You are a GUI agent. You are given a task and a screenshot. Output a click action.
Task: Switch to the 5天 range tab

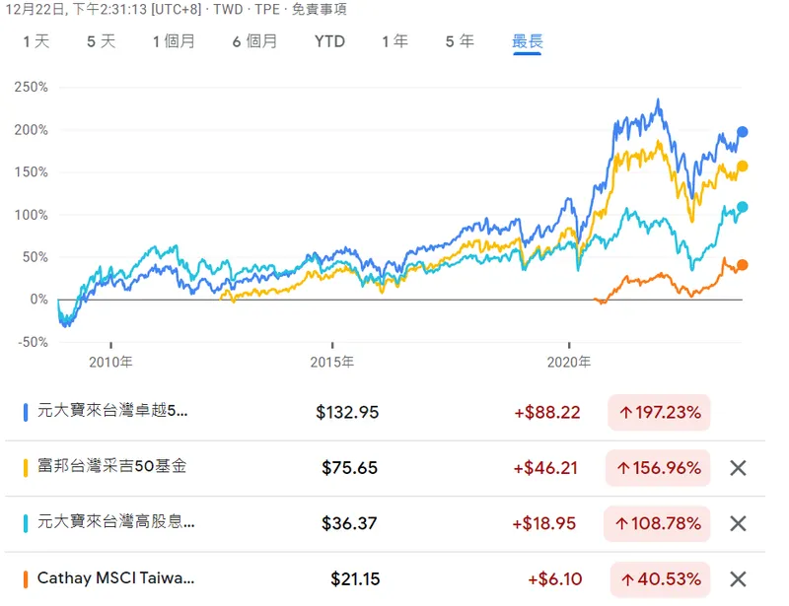click(101, 41)
